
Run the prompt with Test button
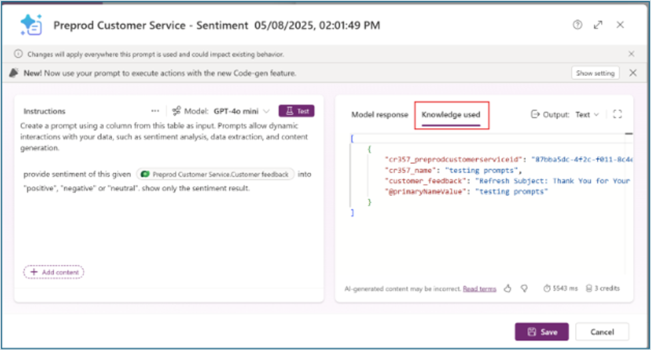pyautogui.click(x=296, y=111)
